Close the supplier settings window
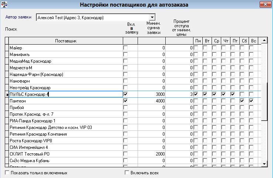273x178 pixels. (264, 4)
